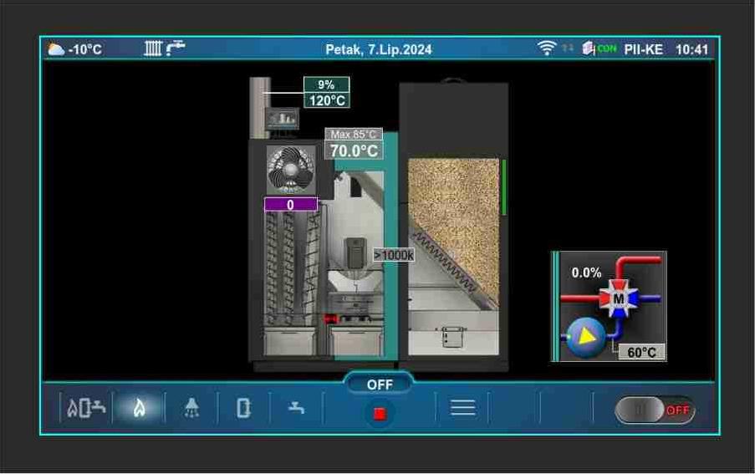Open the buffer tank screen icon

[243, 408]
